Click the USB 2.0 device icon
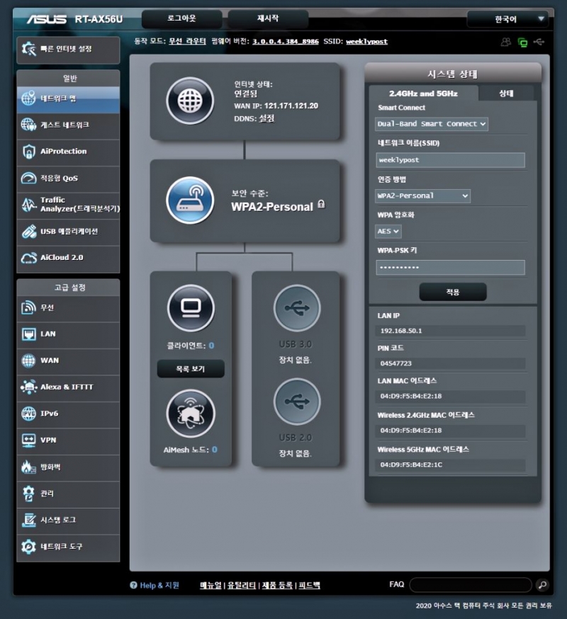Screen dimensions: 567x619 coord(297,402)
